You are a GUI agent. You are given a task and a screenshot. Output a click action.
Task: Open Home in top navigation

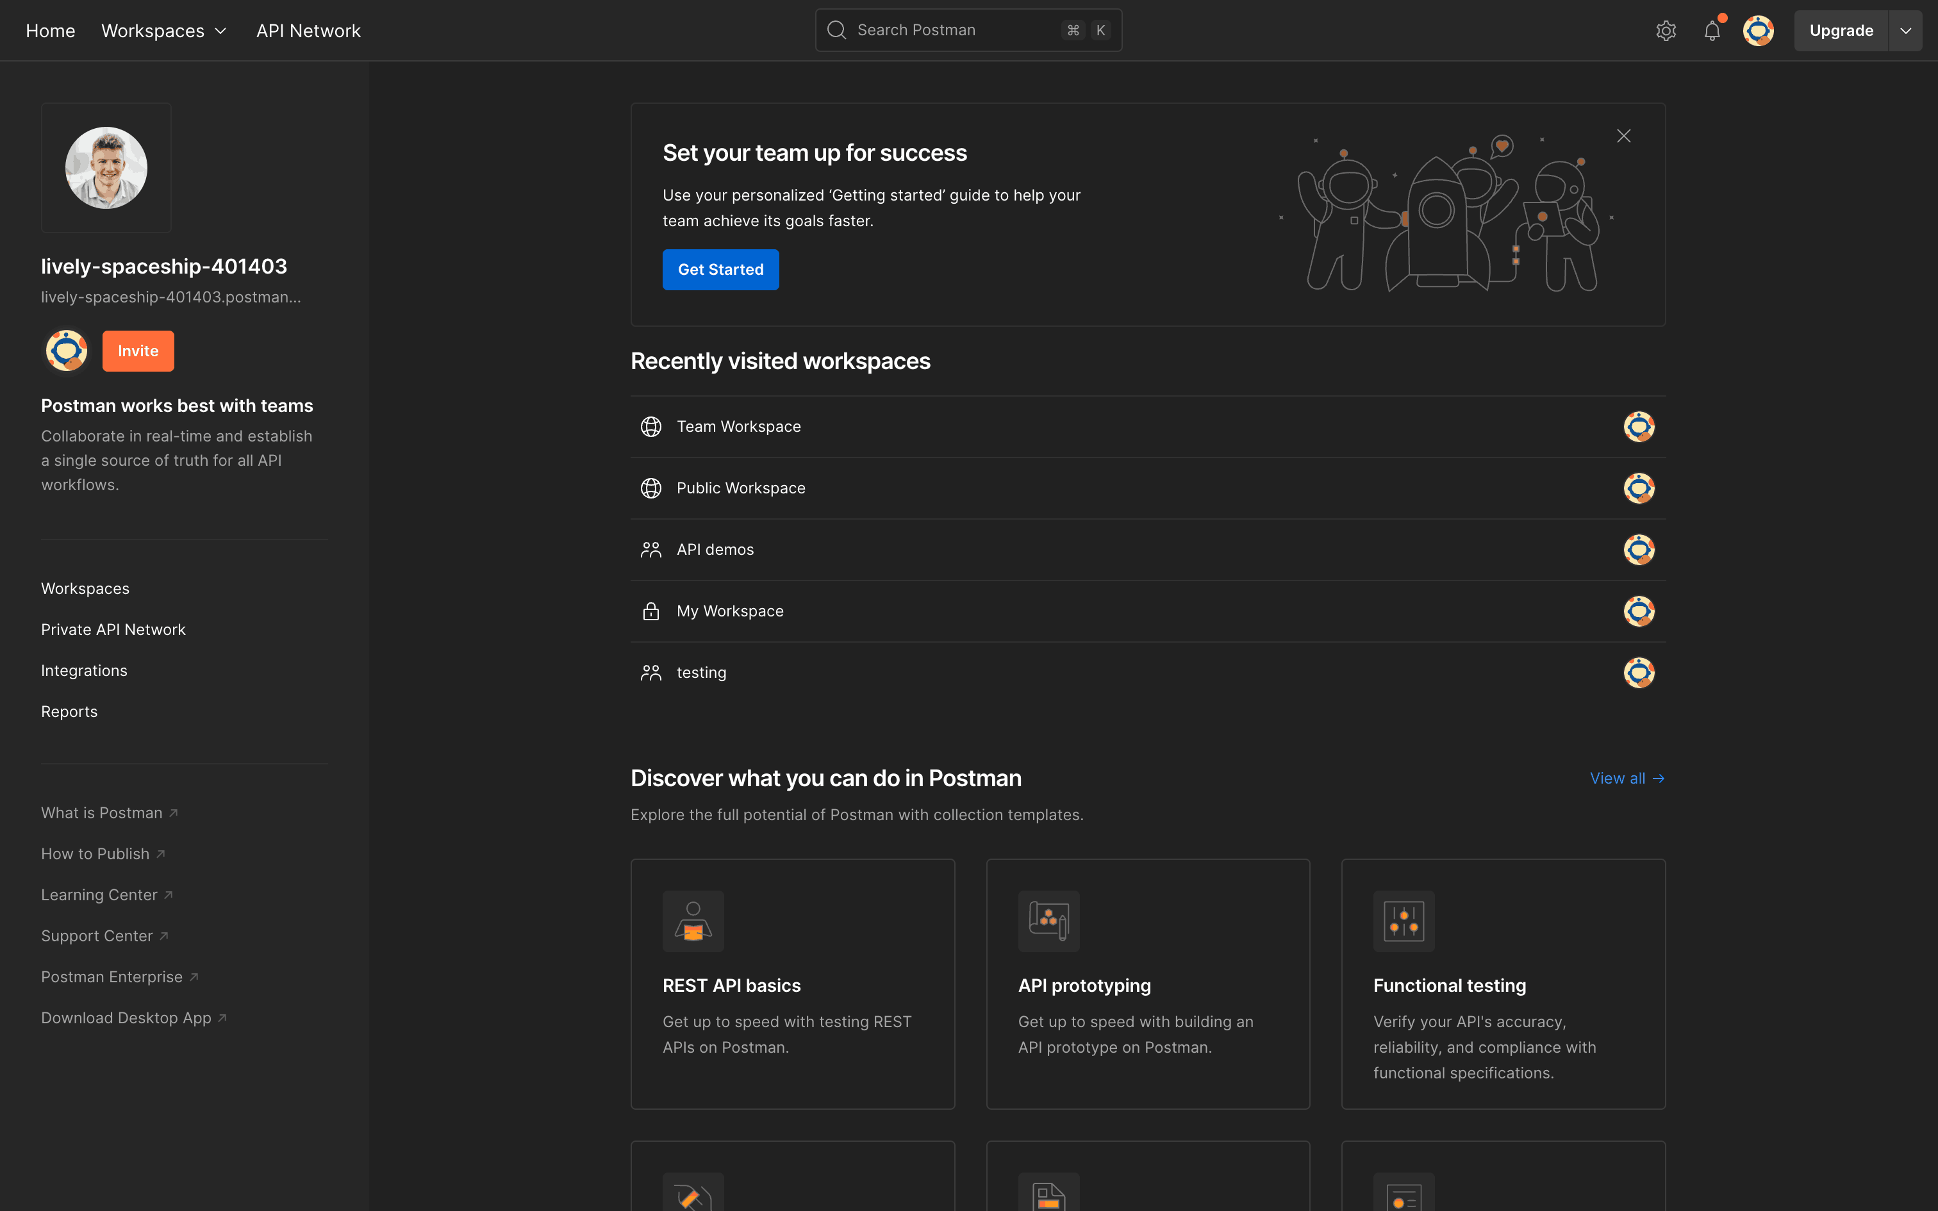[51, 31]
